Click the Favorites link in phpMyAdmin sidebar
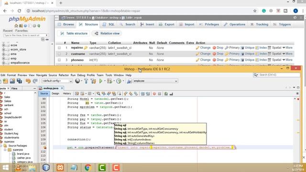This screenshot has width=306, height=172. 22,31
